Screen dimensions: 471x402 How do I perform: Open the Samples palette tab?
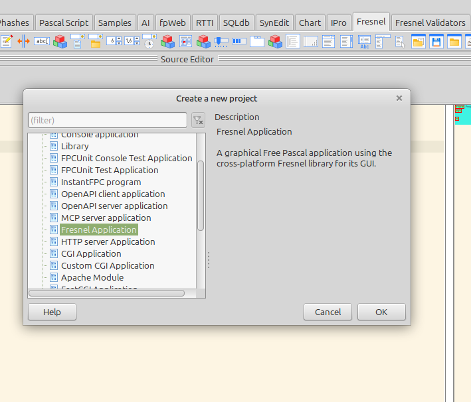115,23
